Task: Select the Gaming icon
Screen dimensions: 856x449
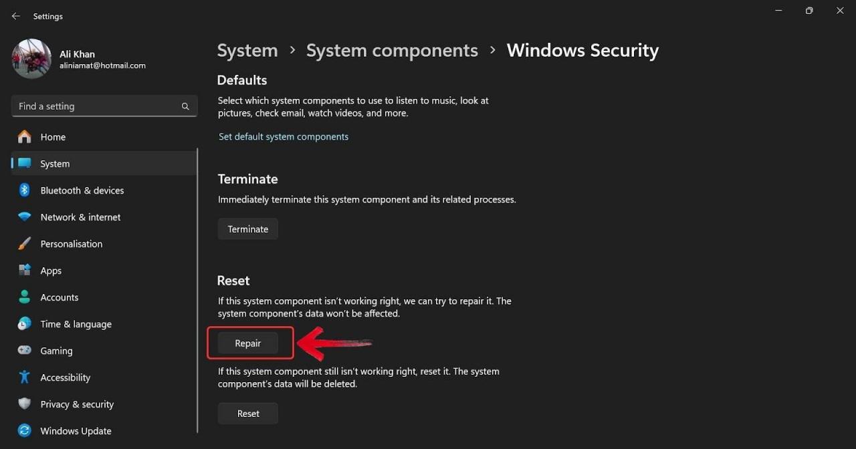Action: point(24,351)
